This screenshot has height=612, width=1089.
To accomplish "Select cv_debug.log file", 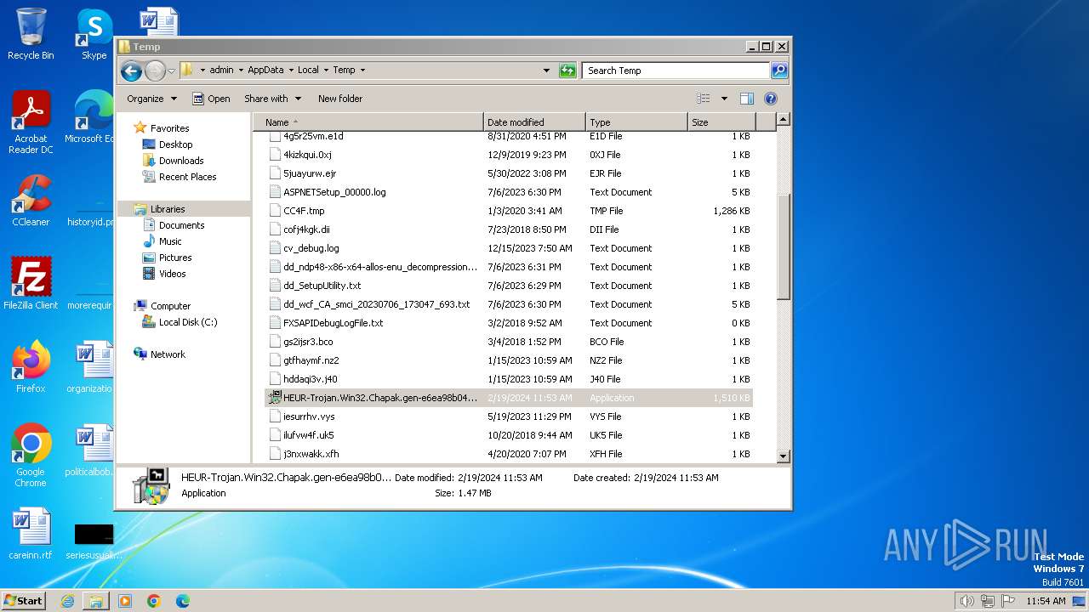I will click(509, 248).
